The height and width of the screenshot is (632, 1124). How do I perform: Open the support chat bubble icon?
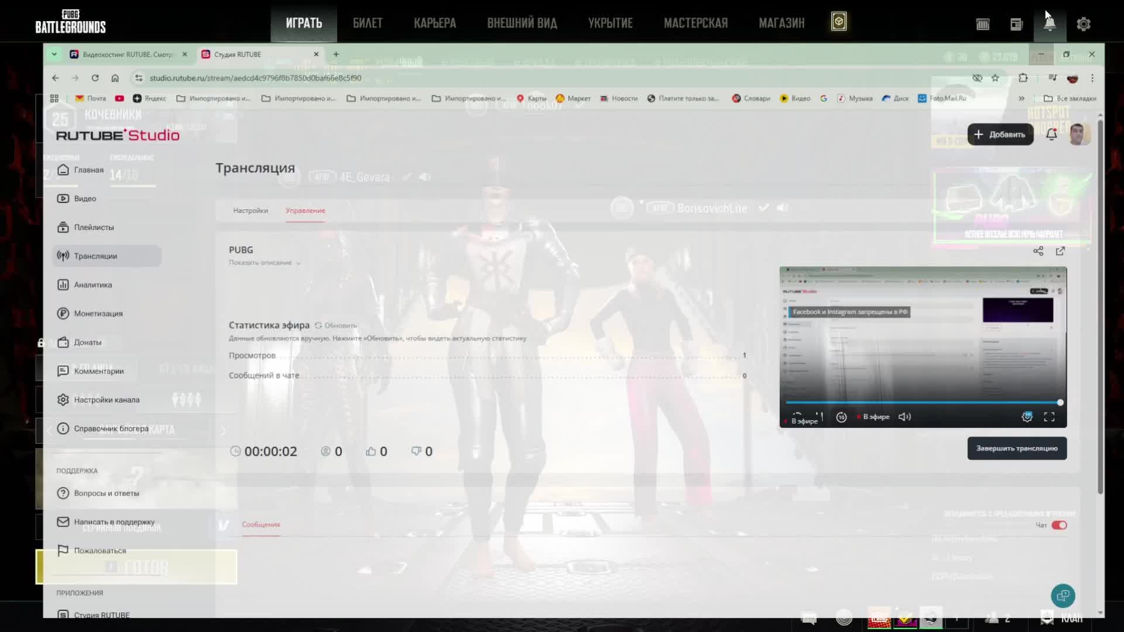point(1063,596)
